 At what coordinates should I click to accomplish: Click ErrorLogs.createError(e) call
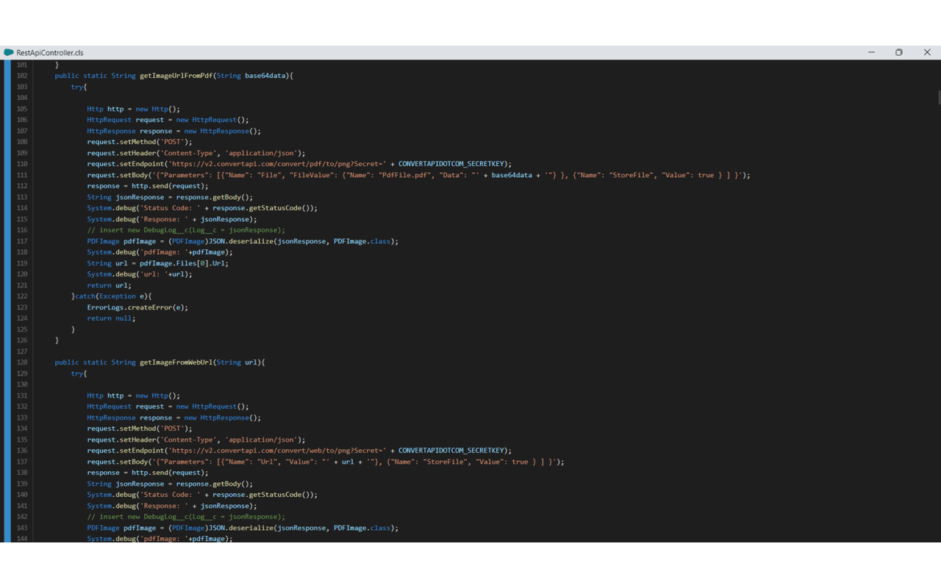pyautogui.click(x=137, y=307)
